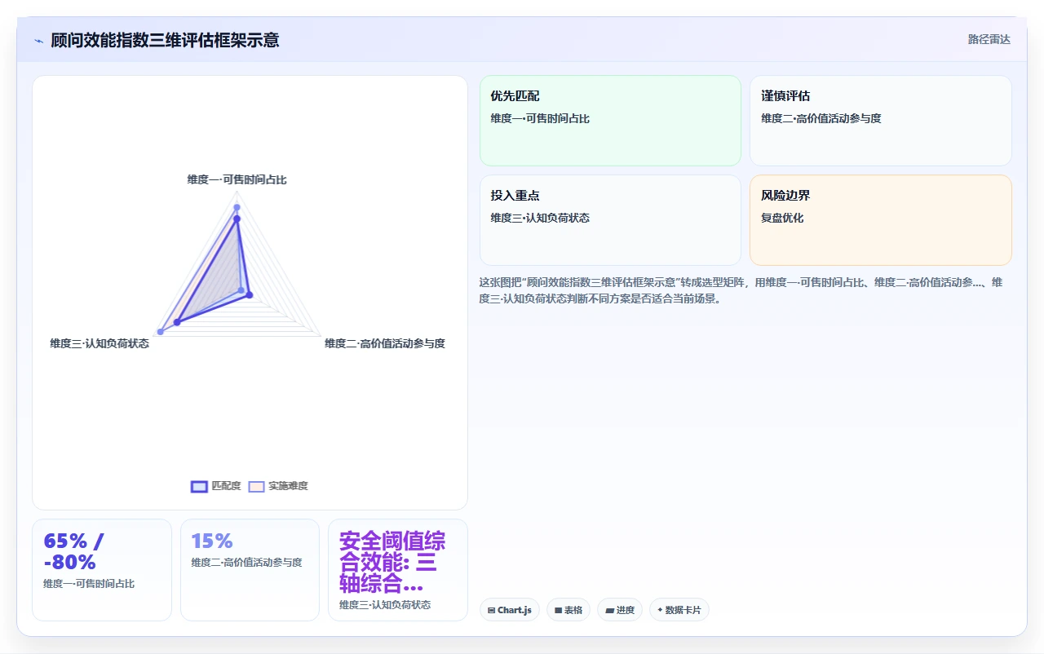Open the 风险边界 card

pos(881,220)
